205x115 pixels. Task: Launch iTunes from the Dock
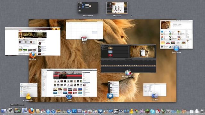pos(53,111)
